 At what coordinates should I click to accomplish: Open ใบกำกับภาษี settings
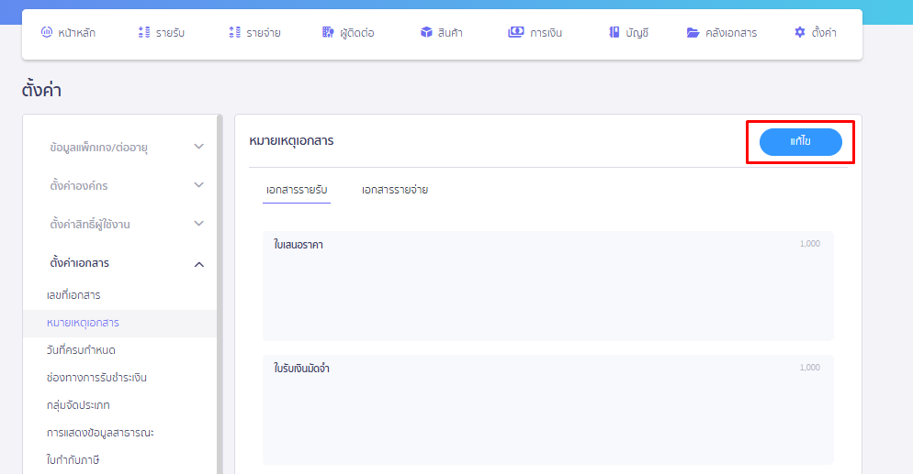(x=73, y=460)
